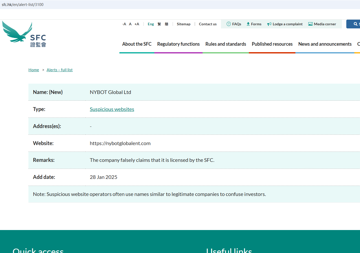360x253 pixels.
Task: Click the SFC eagle logo
Action: (x=24, y=34)
